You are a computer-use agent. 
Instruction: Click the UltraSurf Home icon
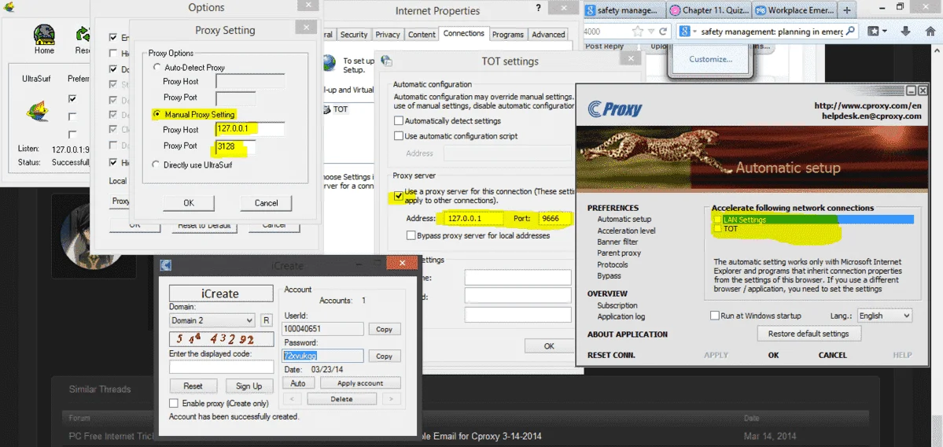click(x=45, y=35)
